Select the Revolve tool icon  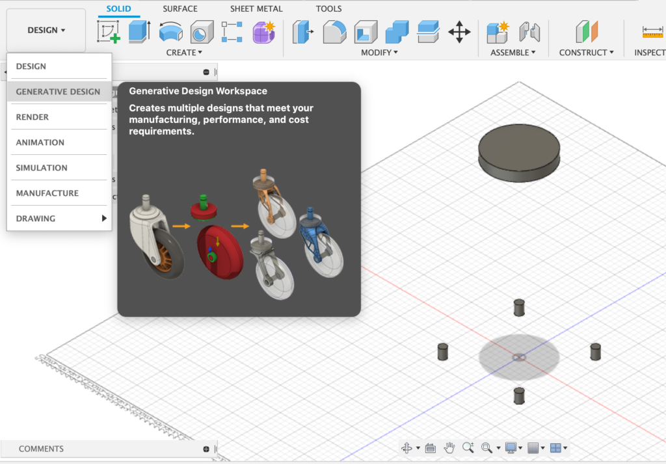(170, 31)
